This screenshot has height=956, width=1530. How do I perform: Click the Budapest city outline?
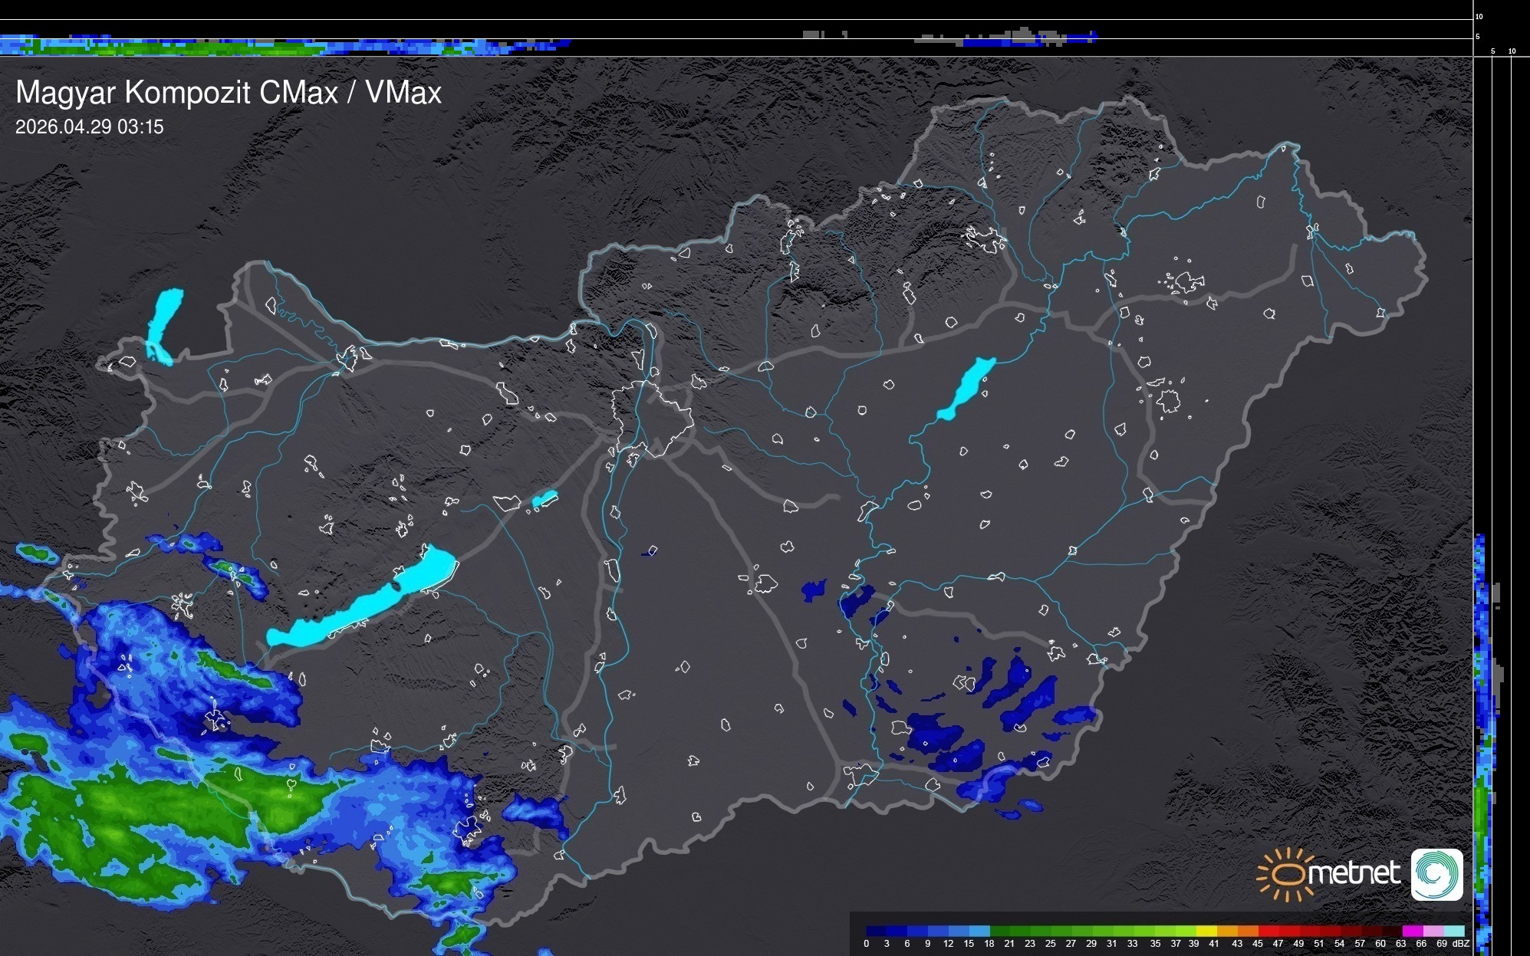coord(652,418)
